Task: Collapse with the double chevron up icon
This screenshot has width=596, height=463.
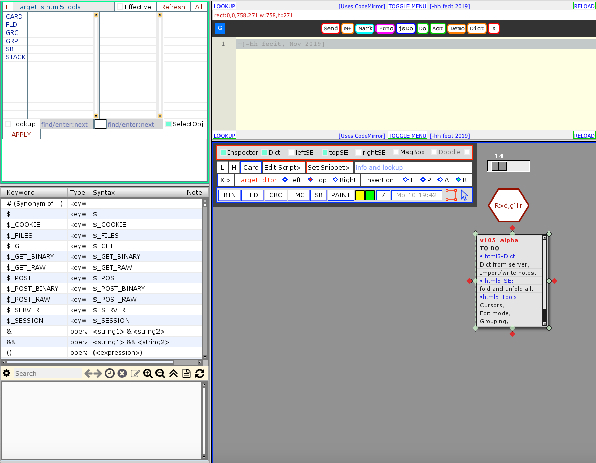Action: click(173, 373)
